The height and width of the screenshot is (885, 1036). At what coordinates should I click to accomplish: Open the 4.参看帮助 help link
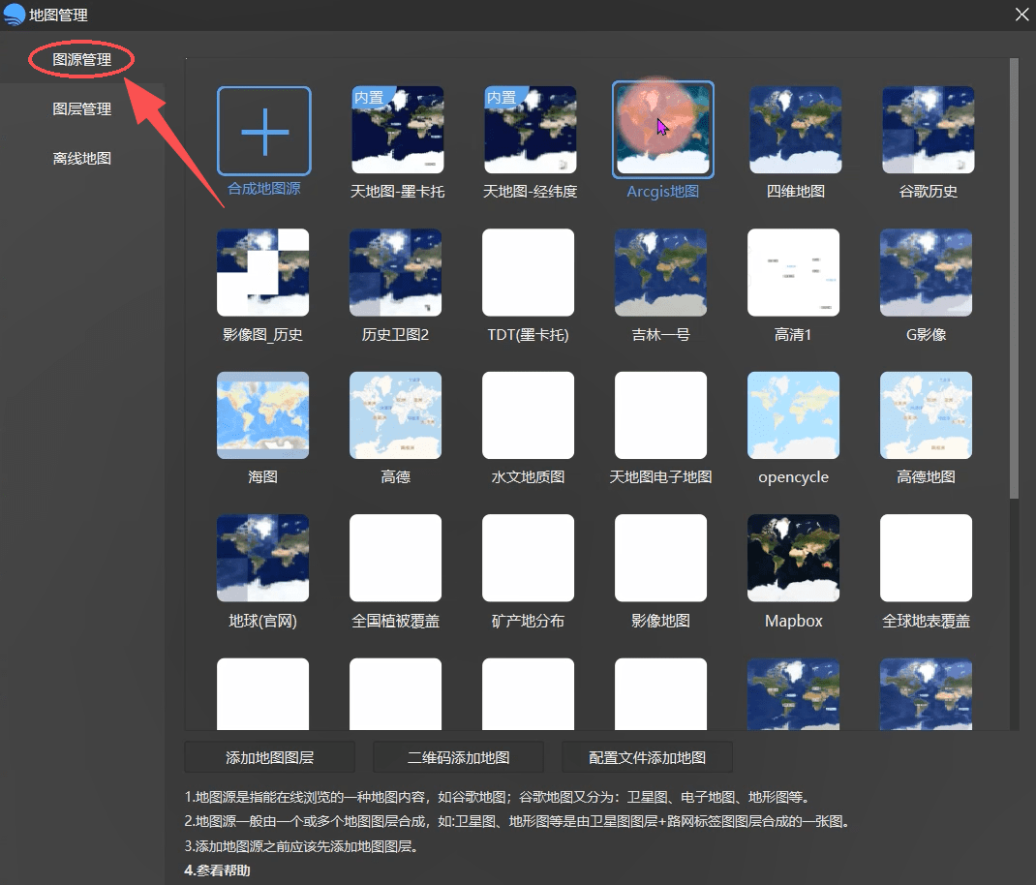click(x=218, y=870)
